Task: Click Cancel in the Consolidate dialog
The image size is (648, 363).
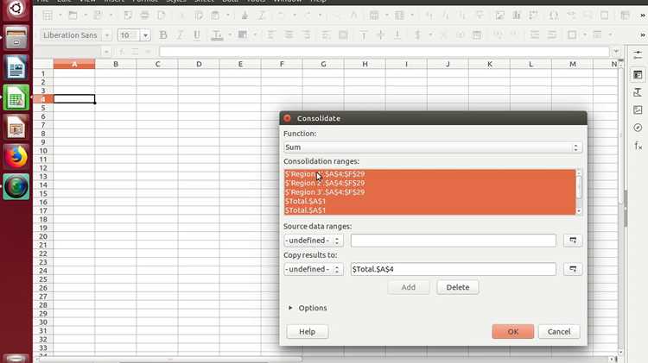Action: point(559,332)
